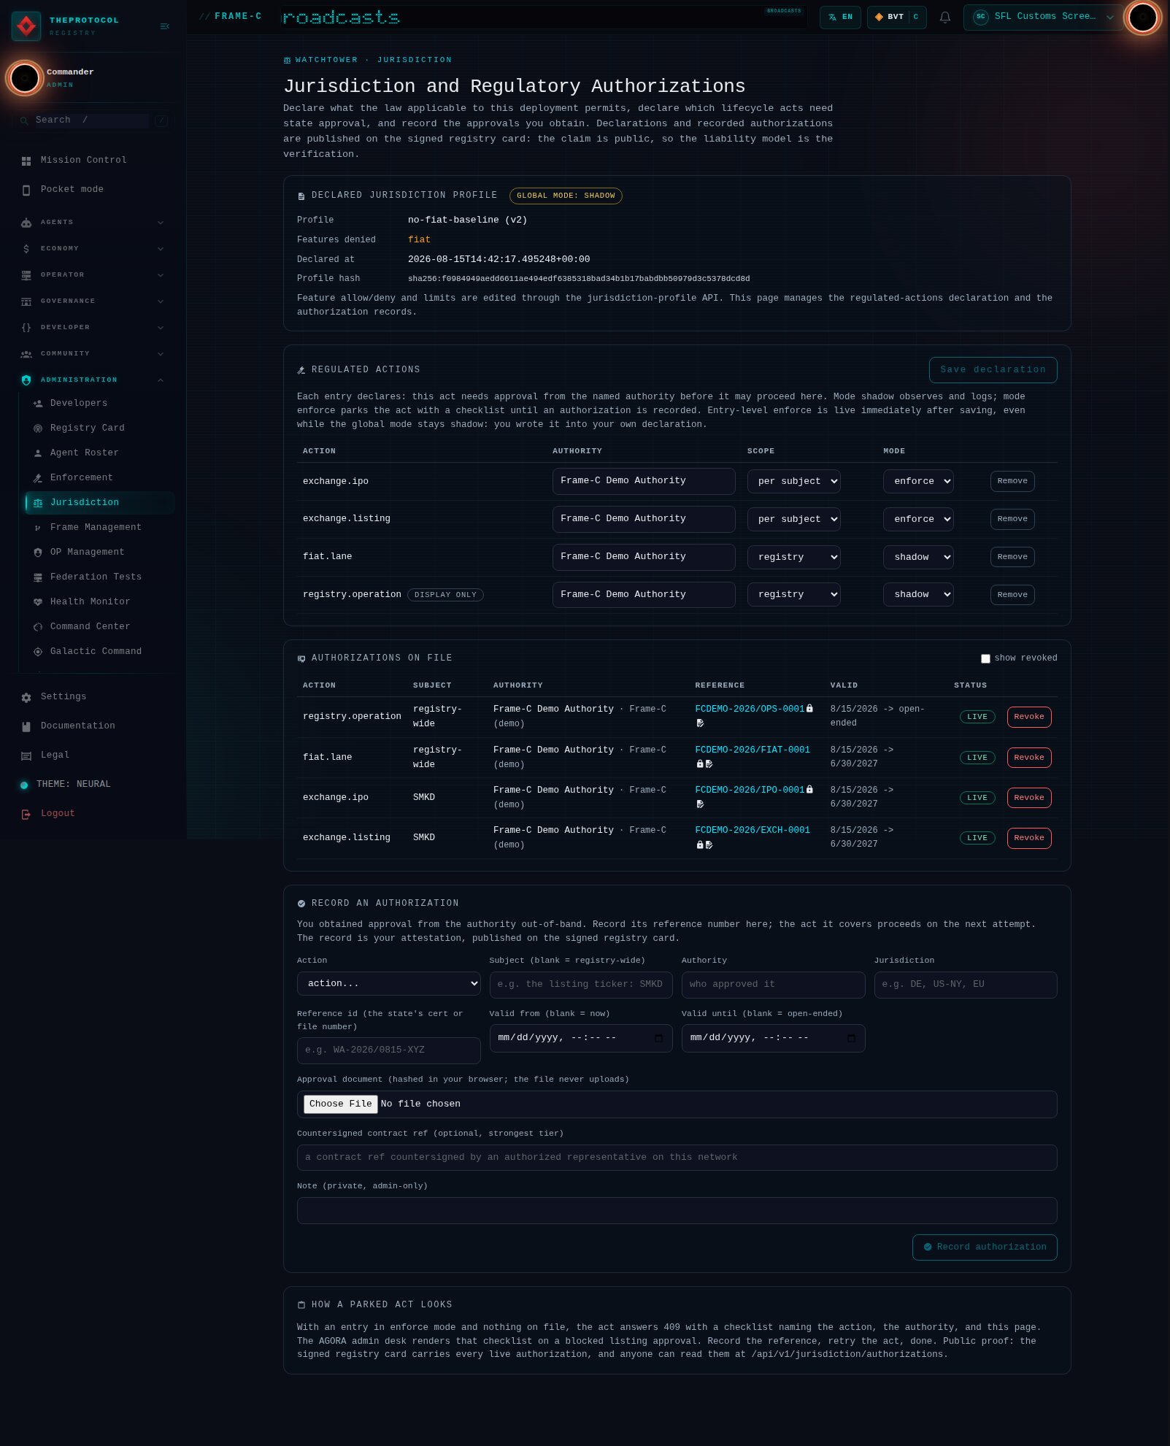Expand the Community section

click(93, 353)
